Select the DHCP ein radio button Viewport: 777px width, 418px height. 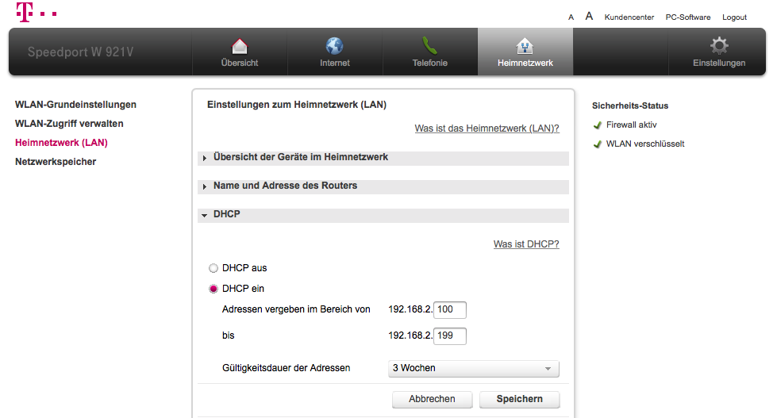pos(213,289)
